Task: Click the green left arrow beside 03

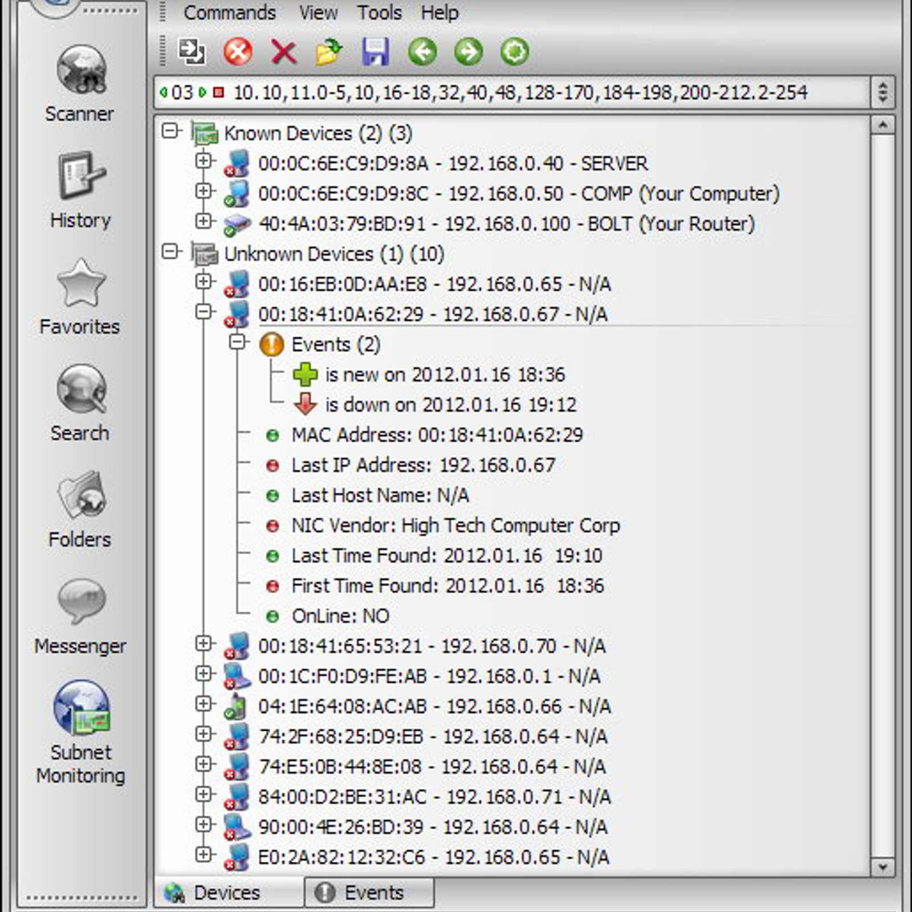Action: pos(164,92)
